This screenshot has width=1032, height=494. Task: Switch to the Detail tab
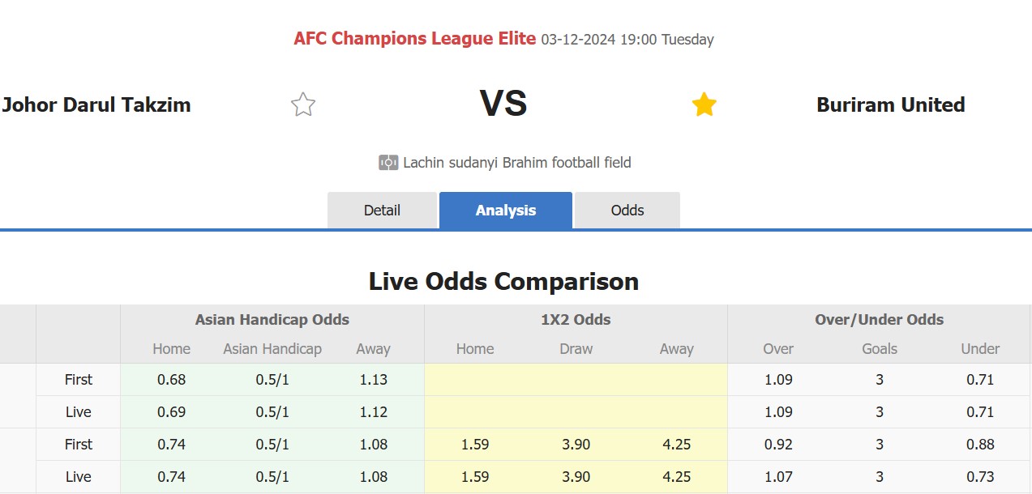[382, 211]
